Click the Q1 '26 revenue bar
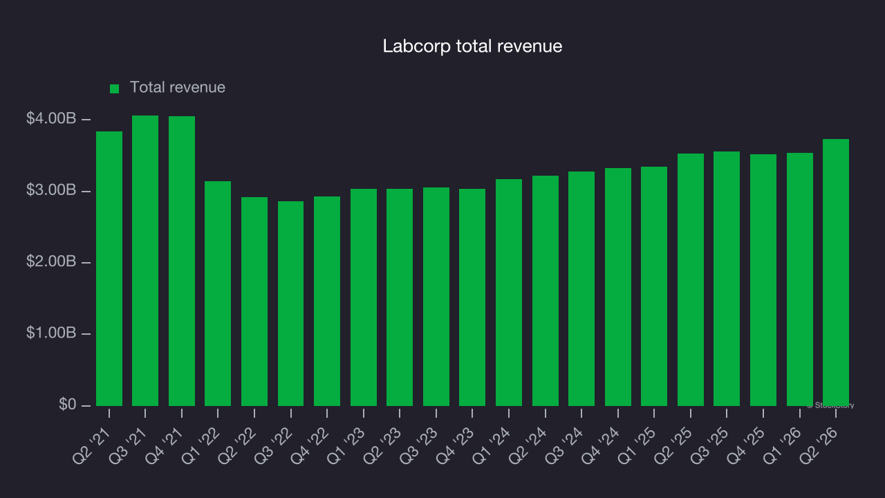885x498 pixels. (800, 279)
